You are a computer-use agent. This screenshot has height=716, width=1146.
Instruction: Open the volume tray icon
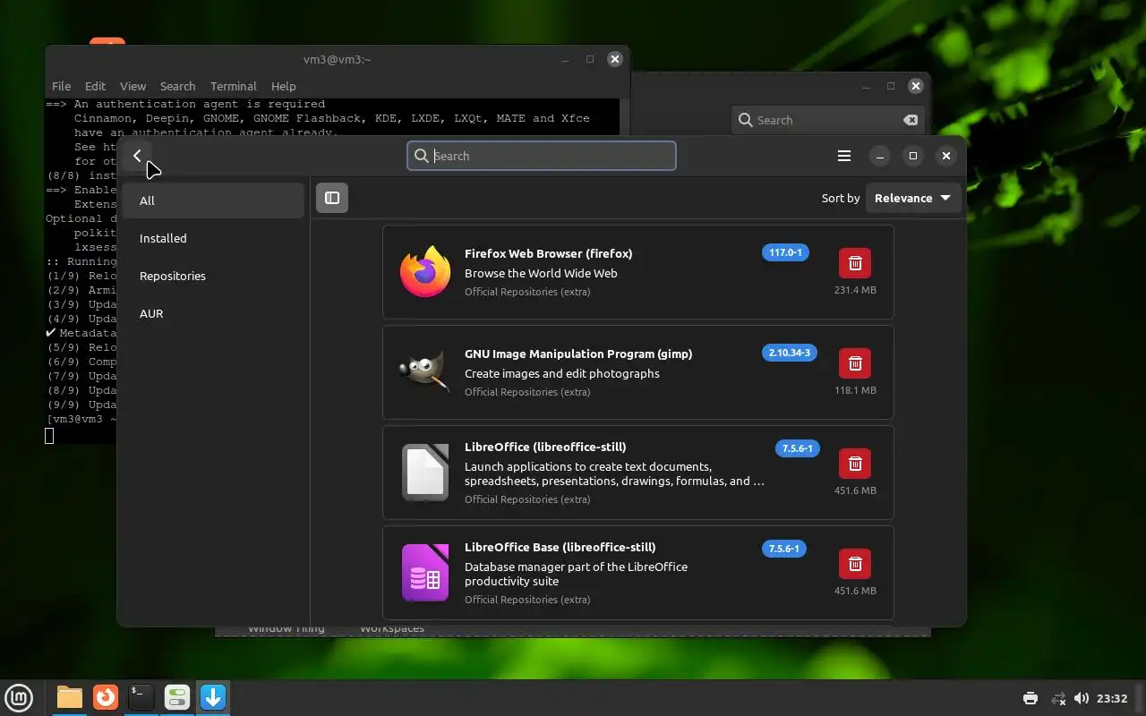(1081, 698)
